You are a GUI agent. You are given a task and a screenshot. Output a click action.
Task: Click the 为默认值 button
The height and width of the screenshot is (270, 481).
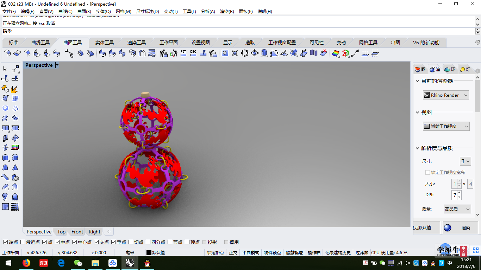coord(426,228)
